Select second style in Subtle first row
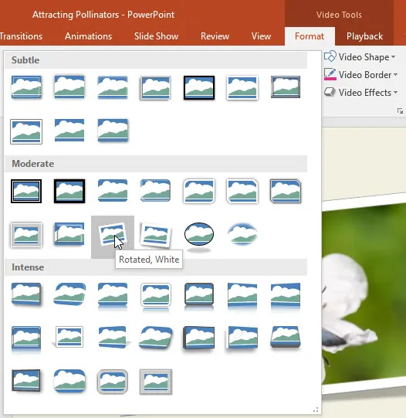 point(69,87)
